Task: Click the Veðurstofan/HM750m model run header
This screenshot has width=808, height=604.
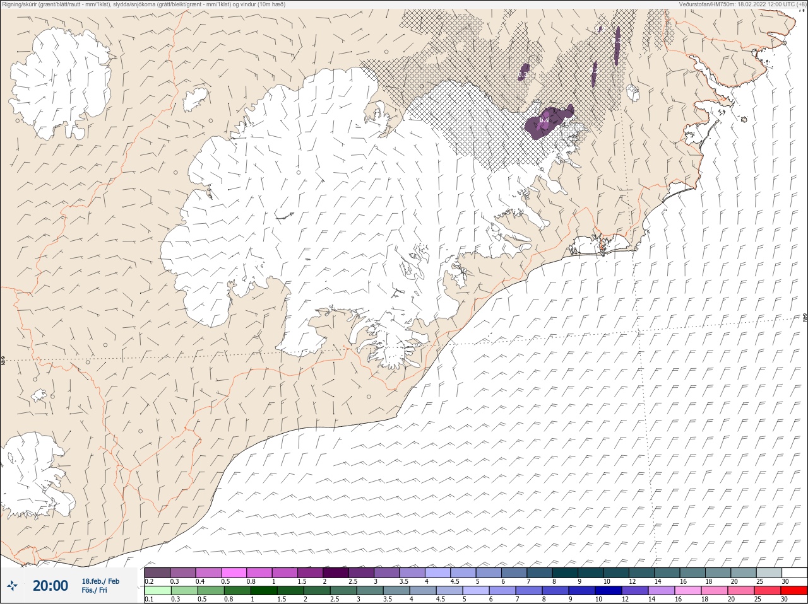Action: 743,4
